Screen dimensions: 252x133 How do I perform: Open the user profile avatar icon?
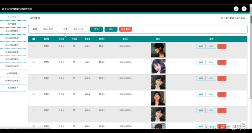click(244, 9)
